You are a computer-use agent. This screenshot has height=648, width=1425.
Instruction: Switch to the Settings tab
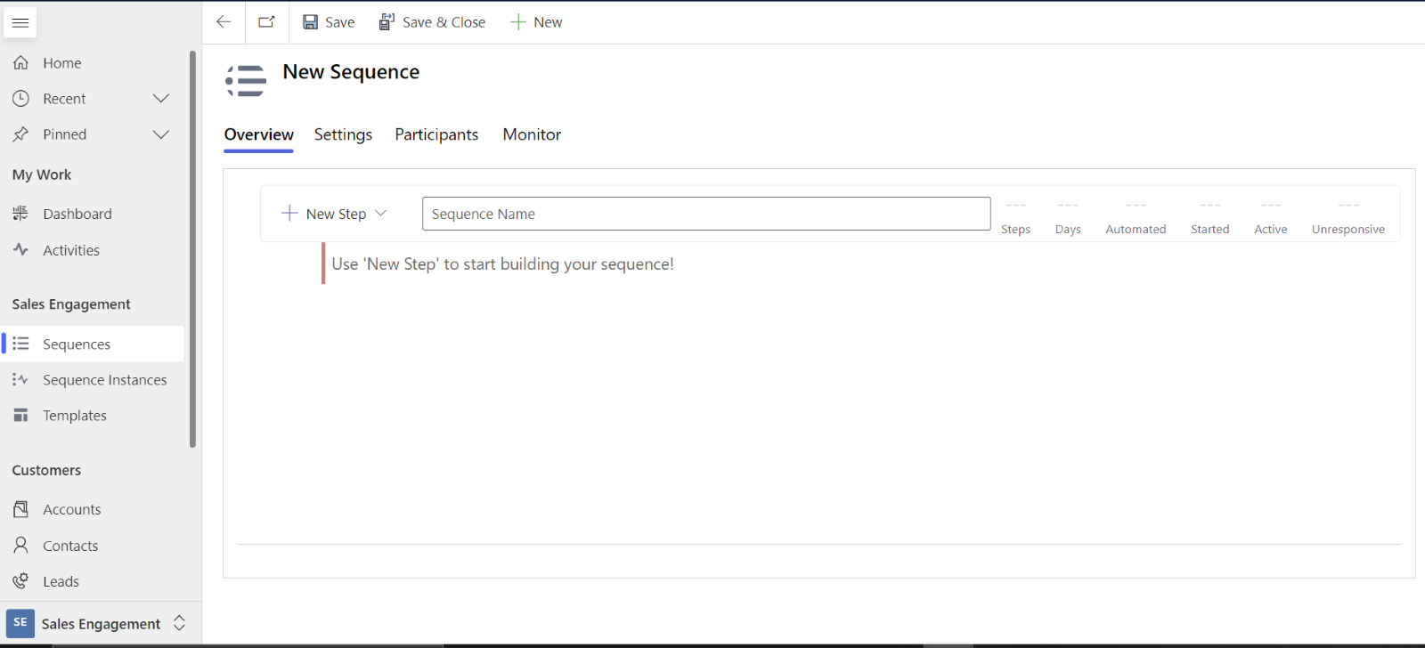click(x=343, y=134)
